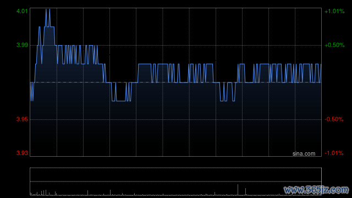Screen dimensions: 352x198
Task: Click the long plateau segment after midday recovery
Action: coord(145,64)
